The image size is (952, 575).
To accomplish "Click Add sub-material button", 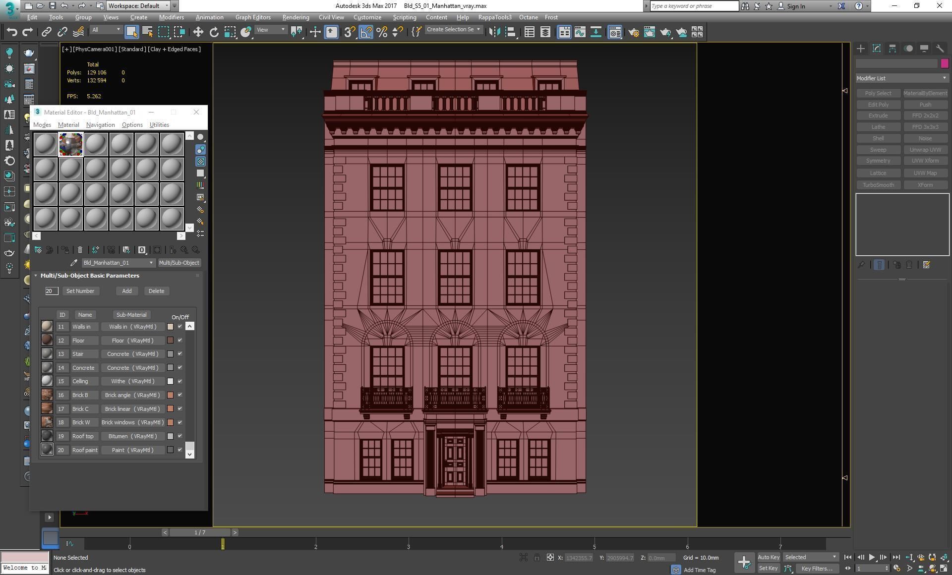I will [127, 291].
